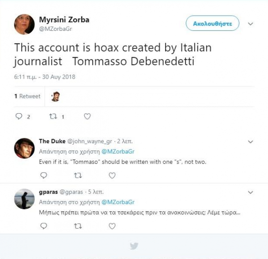Open Myrsini Zorba's profile picture
This screenshot has height=259, width=268.
click(x=24, y=24)
